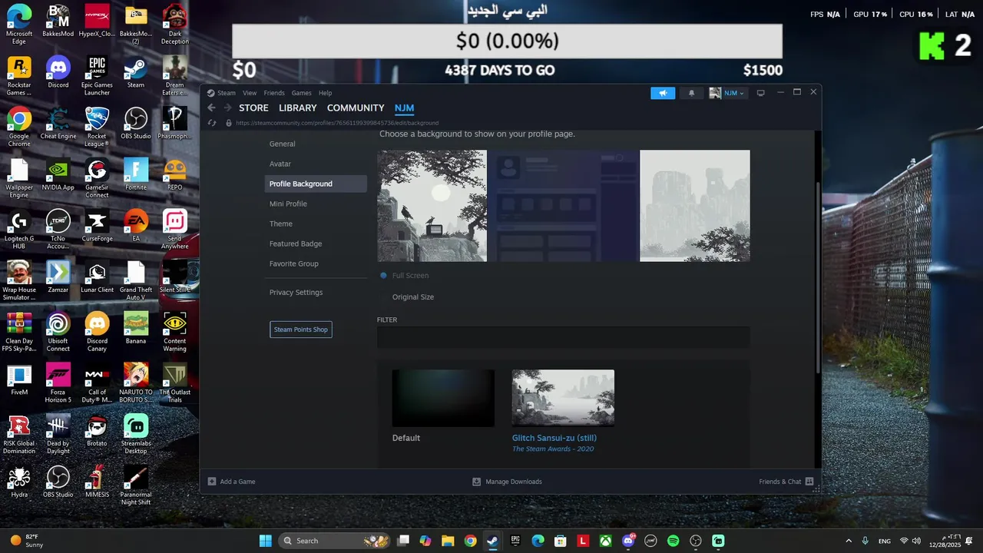The width and height of the screenshot is (983, 553).
Task: Click the FILTER input field
Action: pyautogui.click(x=563, y=337)
